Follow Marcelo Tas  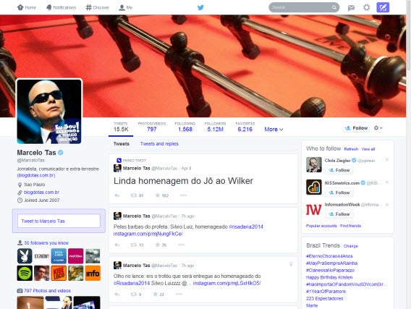point(356,128)
